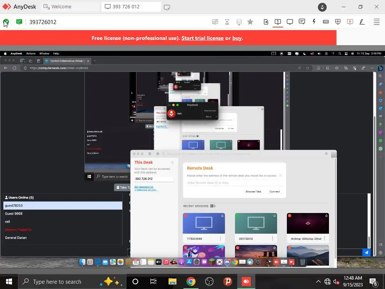Image resolution: width=385 pixels, height=289 pixels.
Task: Click the Windows Start button
Action: (x=9, y=281)
